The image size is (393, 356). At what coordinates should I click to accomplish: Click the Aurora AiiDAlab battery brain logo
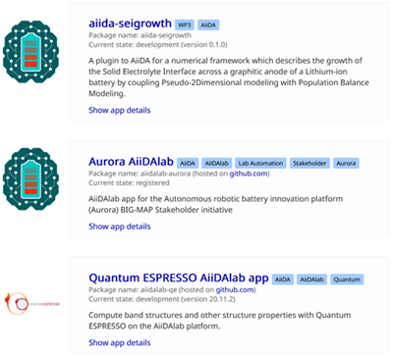pyautogui.click(x=30, y=179)
